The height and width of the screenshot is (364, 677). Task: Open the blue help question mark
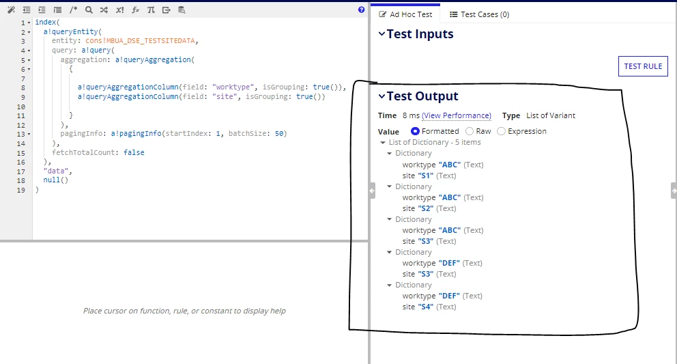pyautogui.click(x=362, y=10)
